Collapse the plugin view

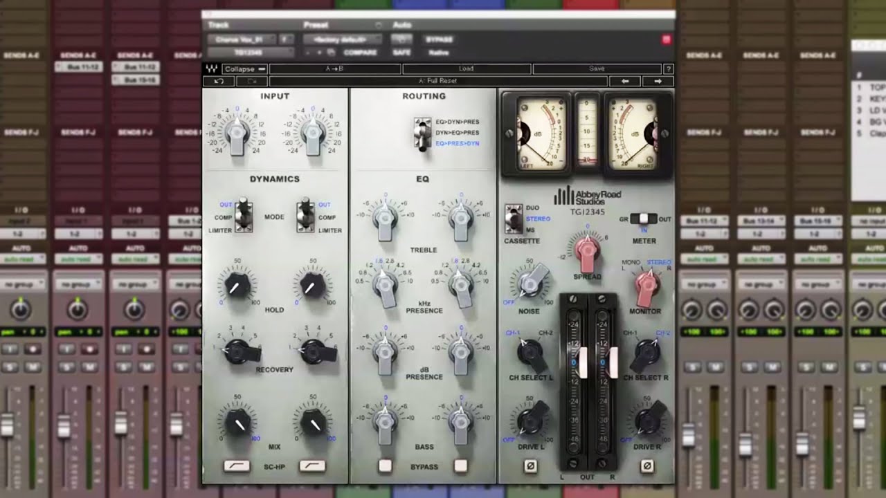(244, 69)
